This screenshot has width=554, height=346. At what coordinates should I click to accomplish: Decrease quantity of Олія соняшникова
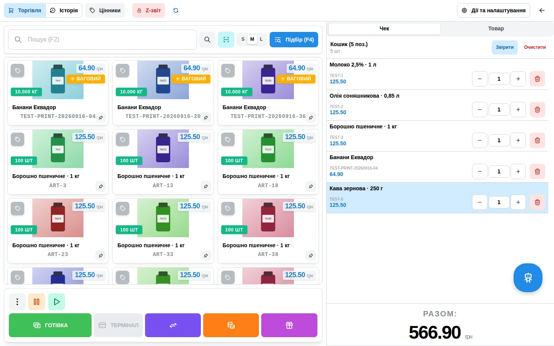pos(480,110)
